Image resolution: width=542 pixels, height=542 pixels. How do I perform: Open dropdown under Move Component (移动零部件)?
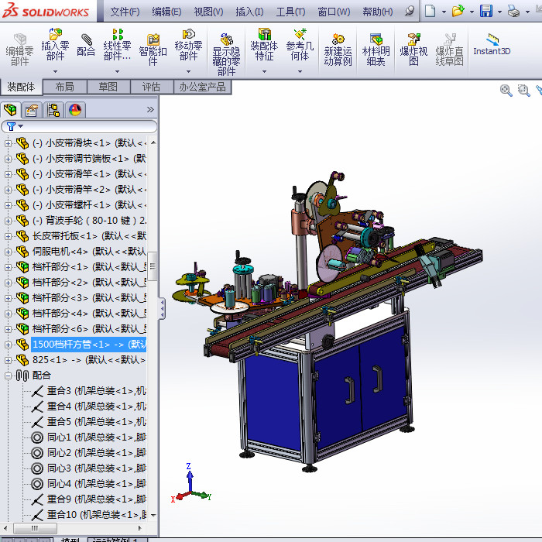(188, 71)
